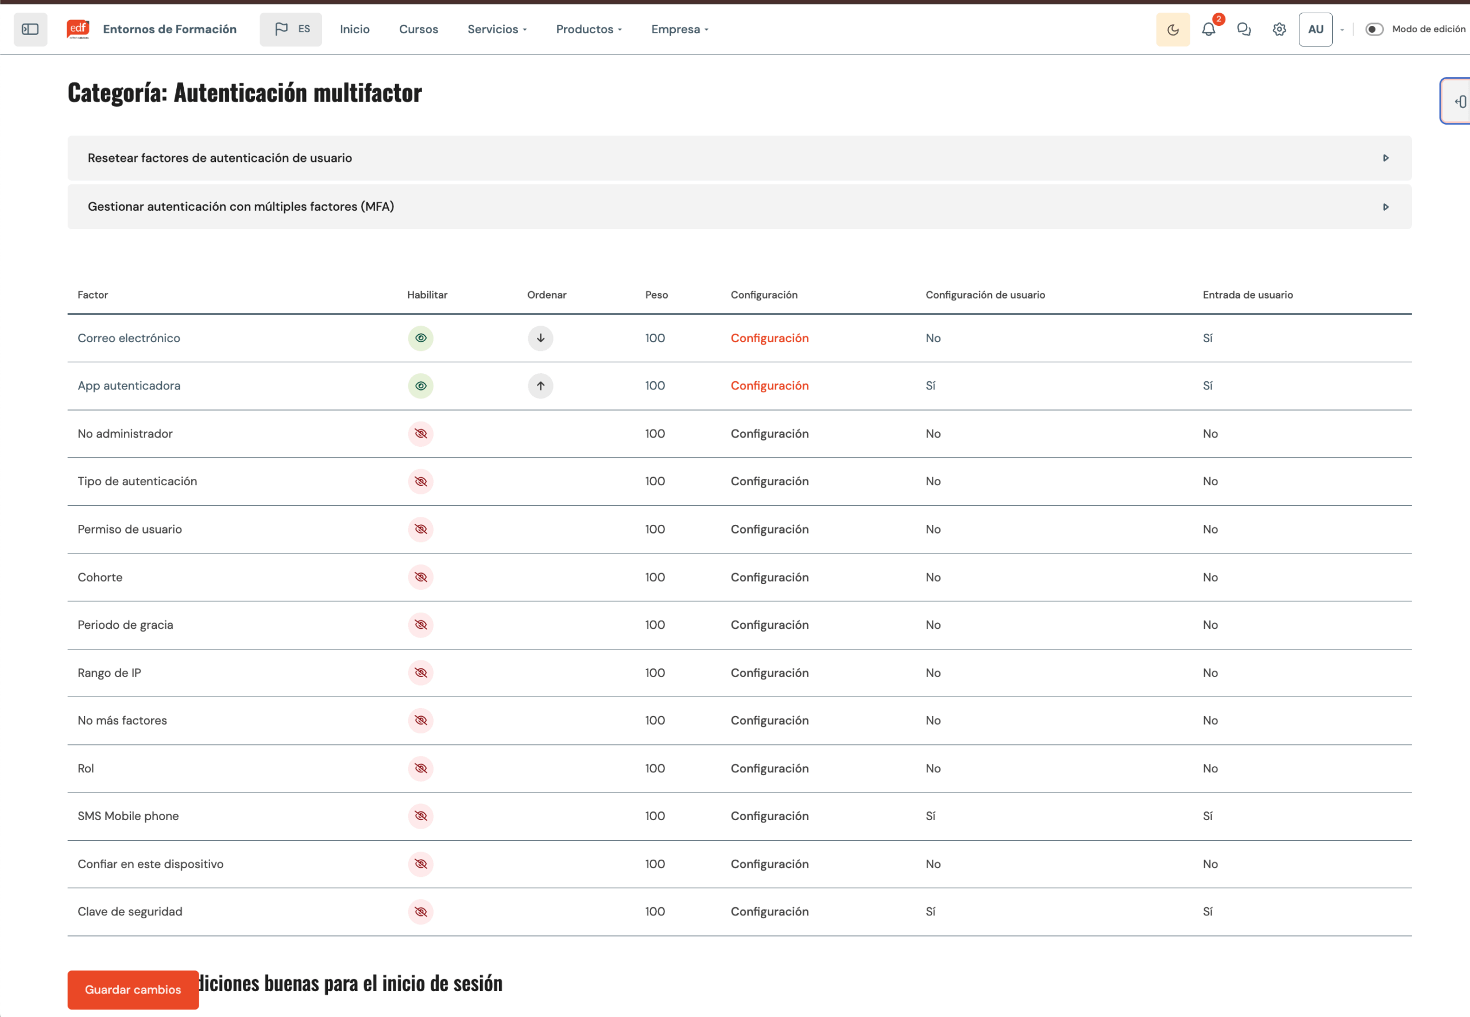Enable the SMS Mobile phone factor
Screen dimensions: 1470x1017
420,816
